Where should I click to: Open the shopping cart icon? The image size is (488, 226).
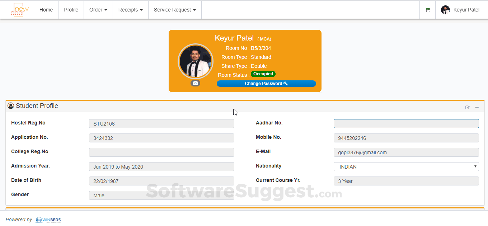point(427,10)
